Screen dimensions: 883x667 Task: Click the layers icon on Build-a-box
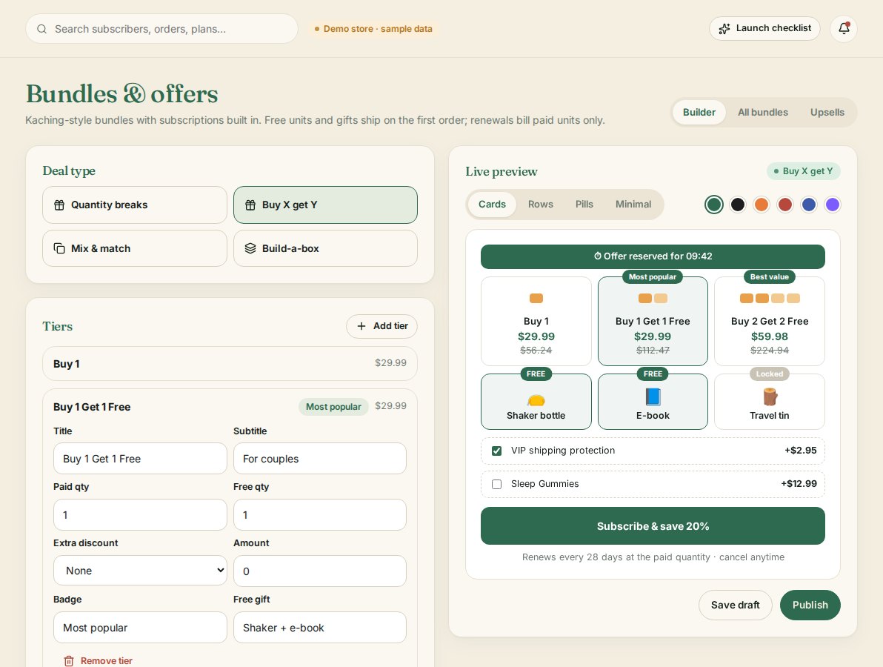coord(250,248)
